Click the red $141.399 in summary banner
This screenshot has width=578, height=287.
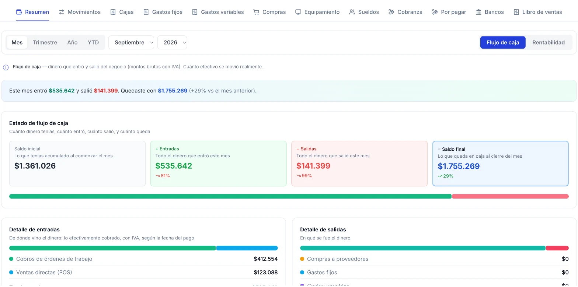(106, 91)
